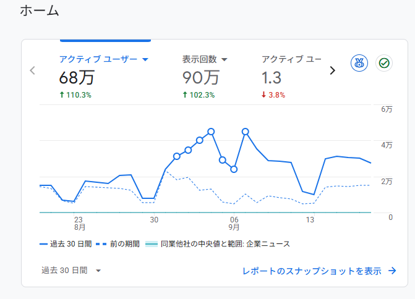This screenshot has height=299, width=415.
Task: Click the 4万 y-axis label
Action: 387,145
